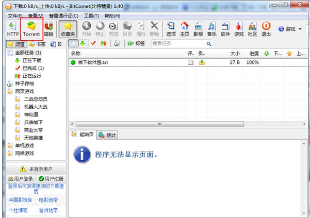This screenshot has width=310, height=218.
Task: Click the 标签 tag button
Action: [x=136, y=43]
